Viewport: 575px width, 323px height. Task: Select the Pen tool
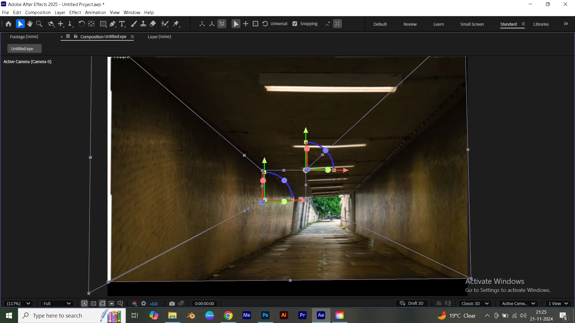click(x=113, y=24)
